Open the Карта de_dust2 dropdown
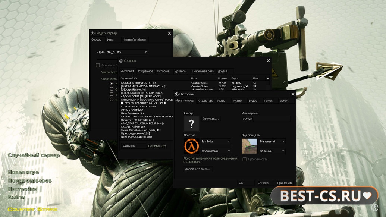The image size is (386, 217). [x=127, y=52]
